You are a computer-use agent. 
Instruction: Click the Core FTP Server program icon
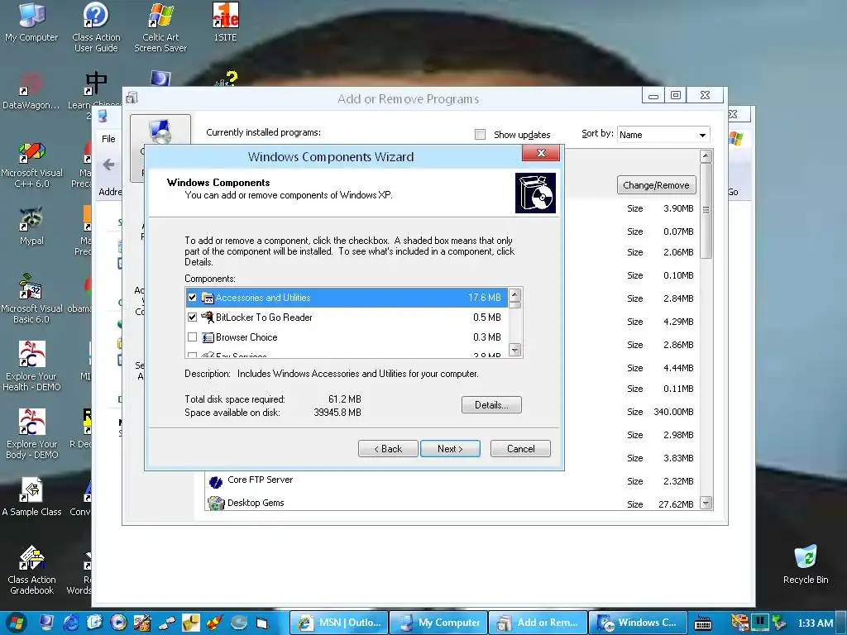click(216, 482)
